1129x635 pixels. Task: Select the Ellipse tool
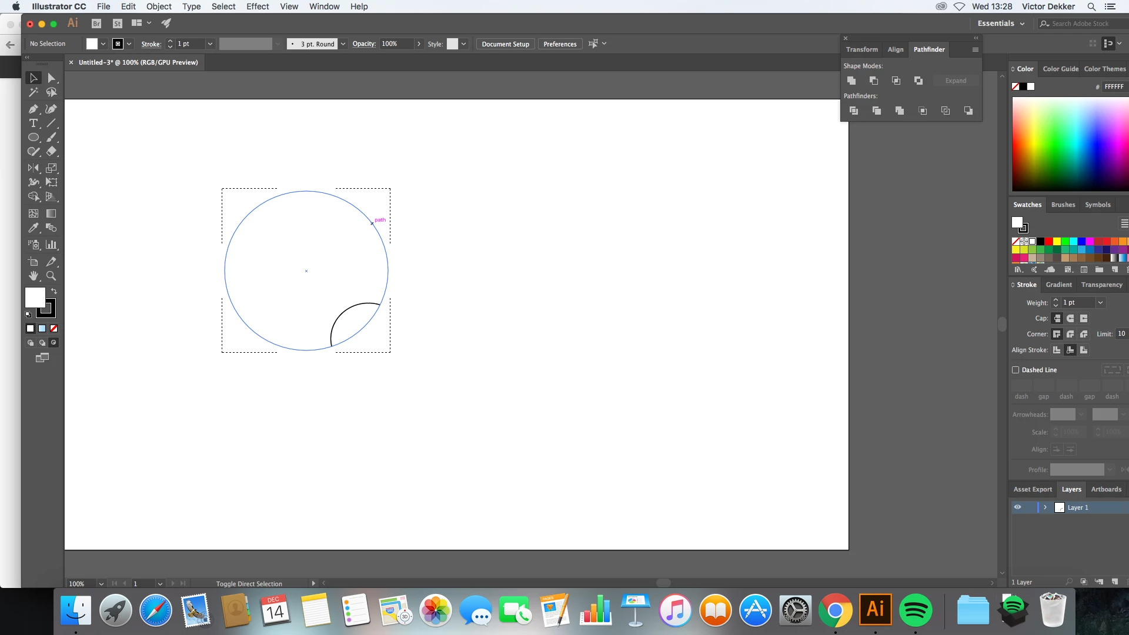click(x=33, y=138)
